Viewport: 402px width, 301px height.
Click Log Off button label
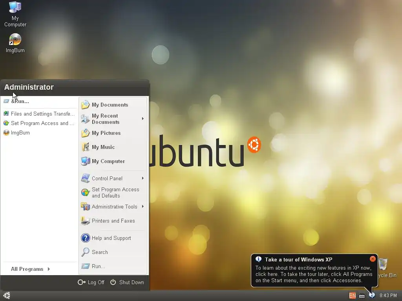pyautogui.click(x=96, y=282)
